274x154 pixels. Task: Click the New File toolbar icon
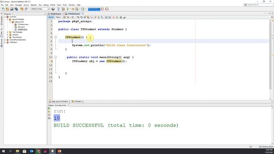(x=3, y=9)
